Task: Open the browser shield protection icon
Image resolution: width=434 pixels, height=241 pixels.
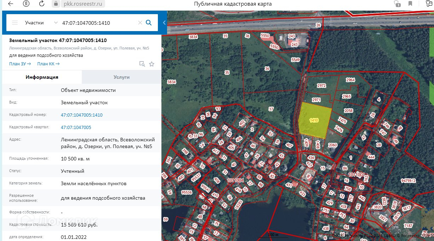Action: tap(397, 4)
